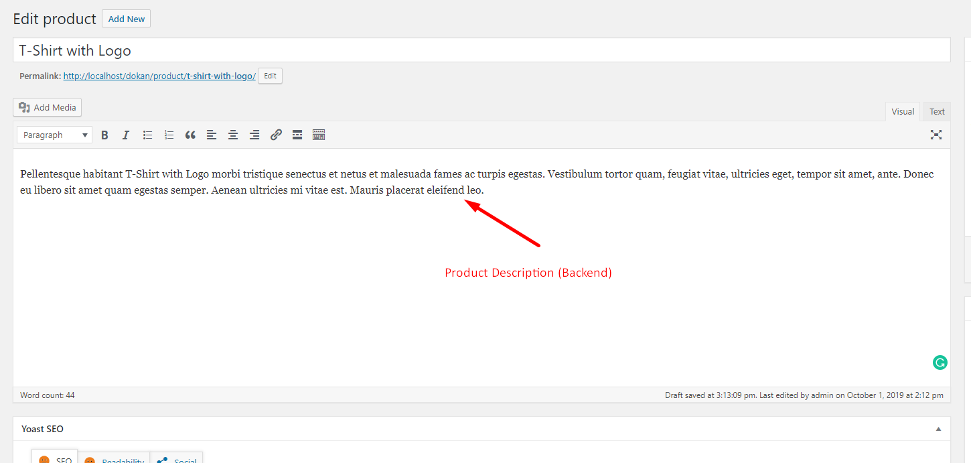
Task: Switch to the Text editing tab
Action: [936, 111]
